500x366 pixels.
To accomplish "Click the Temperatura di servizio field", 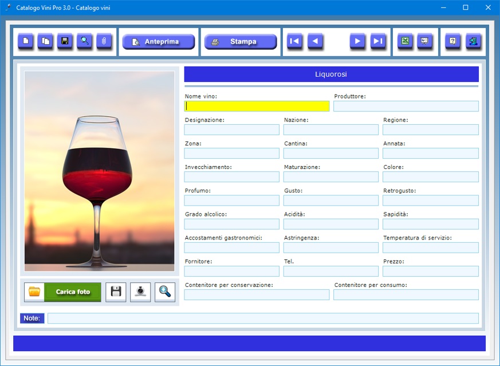I will coord(431,247).
